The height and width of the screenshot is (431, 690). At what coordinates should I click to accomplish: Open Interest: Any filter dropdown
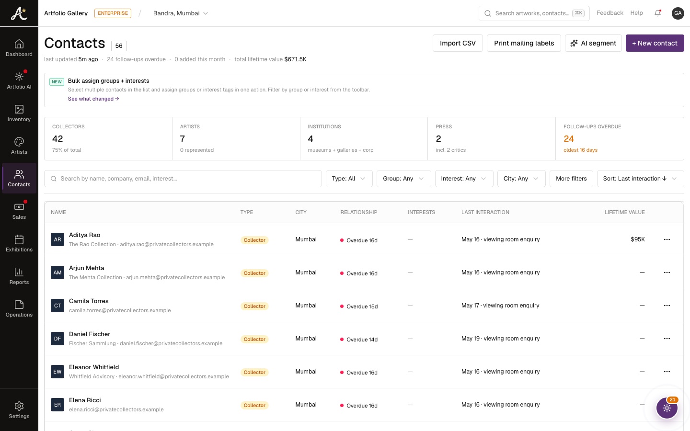(464, 179)
